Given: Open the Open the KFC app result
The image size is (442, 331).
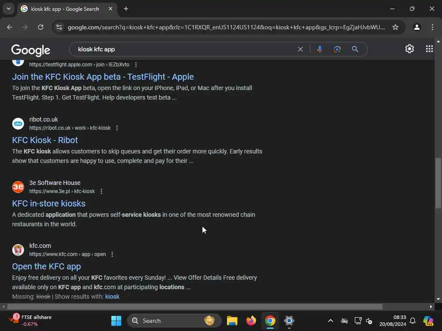Looking at the screenshot, I should pyautogui.click(x=47, y=266).
